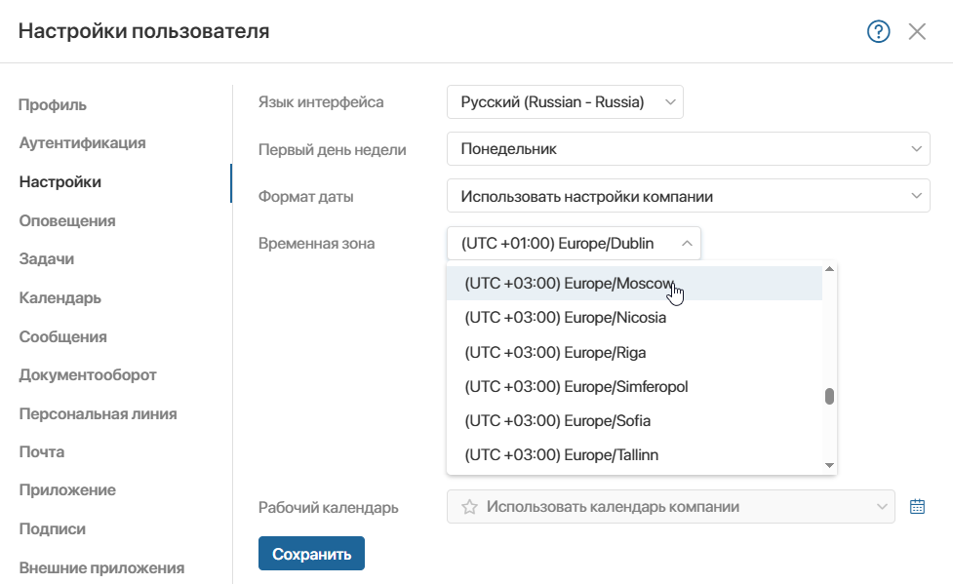Open the first day of week dropdown
This screenshot has width=953, height=584.
(x=688, y=149)
